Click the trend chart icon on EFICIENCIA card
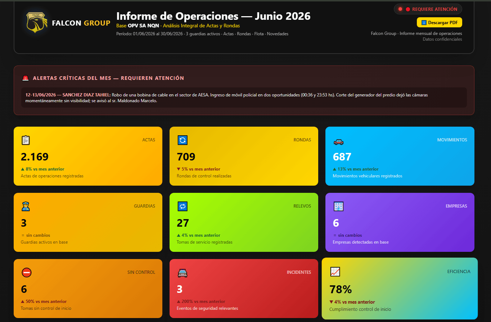The height and width of the screenshot is (322, 491). pos(335,272)
